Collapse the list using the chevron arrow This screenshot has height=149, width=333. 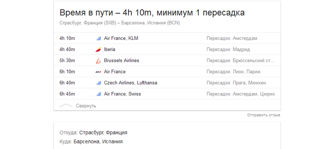coord(66,106)
